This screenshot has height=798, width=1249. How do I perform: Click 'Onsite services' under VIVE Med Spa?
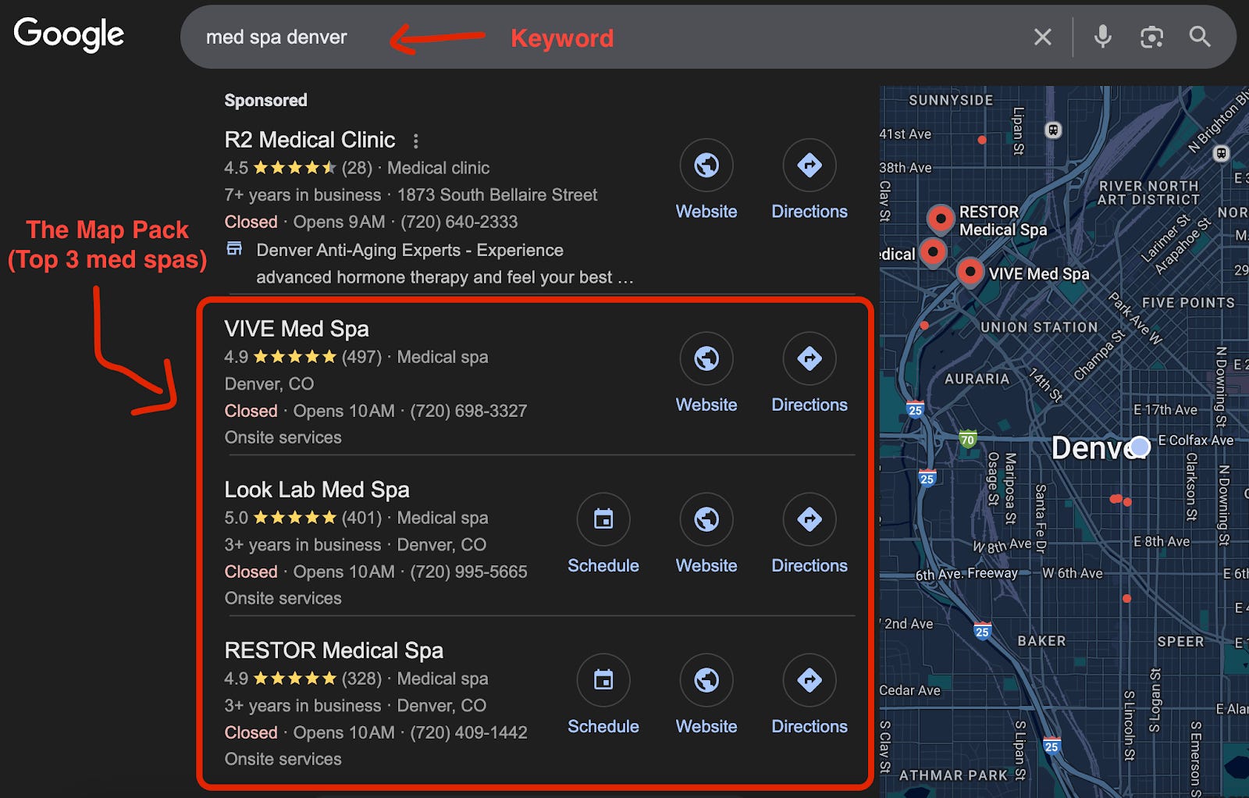pyautogui.click(x=283, y=437)
